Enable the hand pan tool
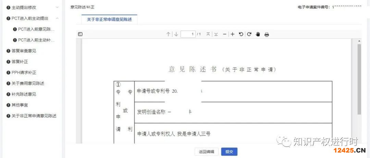 point(258,34)
